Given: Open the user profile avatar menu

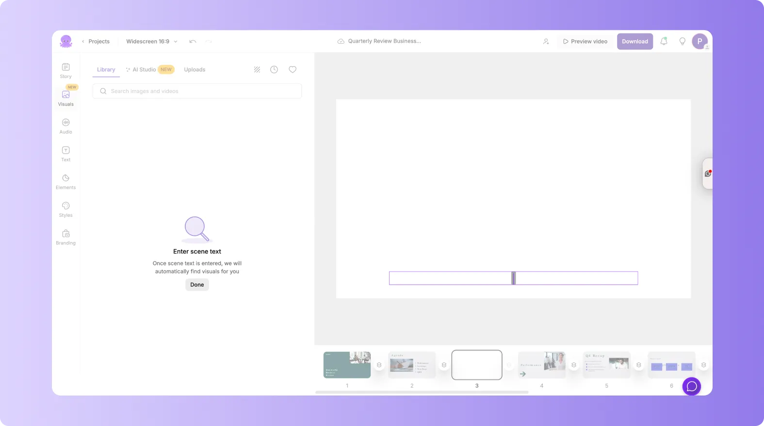Looking at the screenshot, I should (699, 42).
